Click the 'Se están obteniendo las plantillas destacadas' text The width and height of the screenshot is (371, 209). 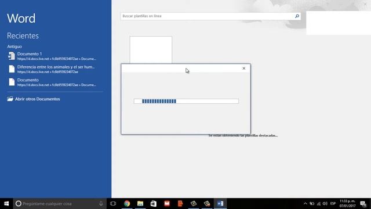(243, 135)
